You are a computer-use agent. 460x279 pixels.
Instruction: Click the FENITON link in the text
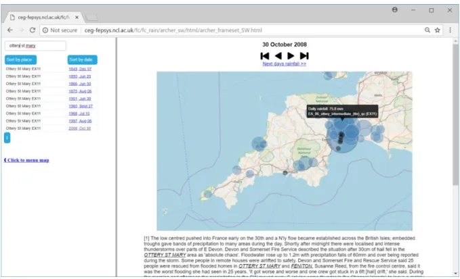[x=302, y=266]
